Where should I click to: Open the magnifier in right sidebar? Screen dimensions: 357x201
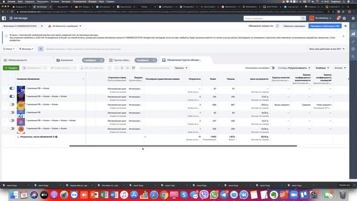pyautogui.click(x=353, y=56)
